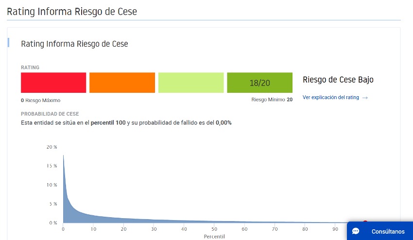
Task: Click the 50 tick on percentile axis
Action: 214,229
